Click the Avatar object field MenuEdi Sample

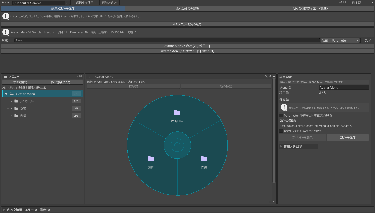click(x=41, y=3)
